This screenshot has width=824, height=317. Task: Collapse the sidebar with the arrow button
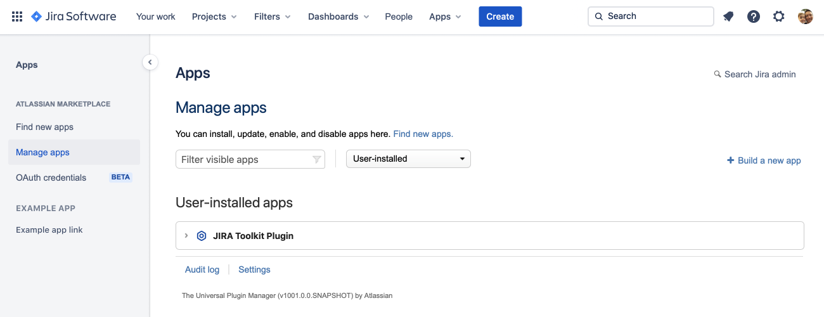pos(150,62)
